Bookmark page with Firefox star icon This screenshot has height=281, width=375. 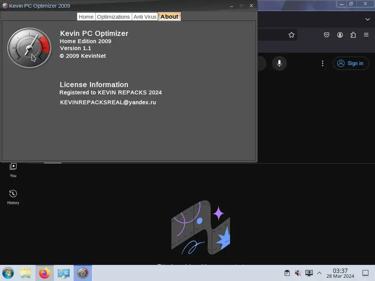(291, 35)
